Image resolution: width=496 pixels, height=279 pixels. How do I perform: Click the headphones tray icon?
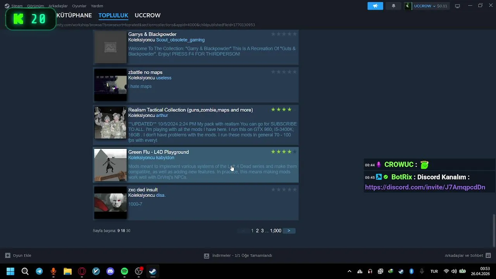pyautogui.click(x=370, y=271)
